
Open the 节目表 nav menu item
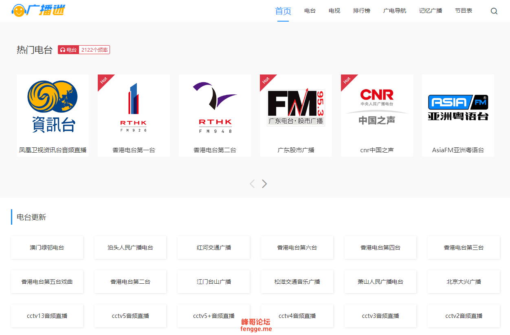click(x=464, y=11)
